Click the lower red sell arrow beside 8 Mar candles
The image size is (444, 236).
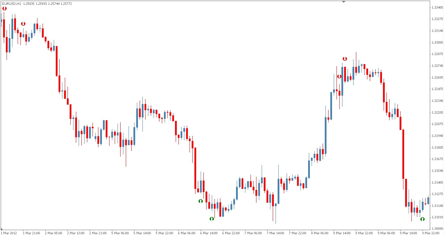339,77
